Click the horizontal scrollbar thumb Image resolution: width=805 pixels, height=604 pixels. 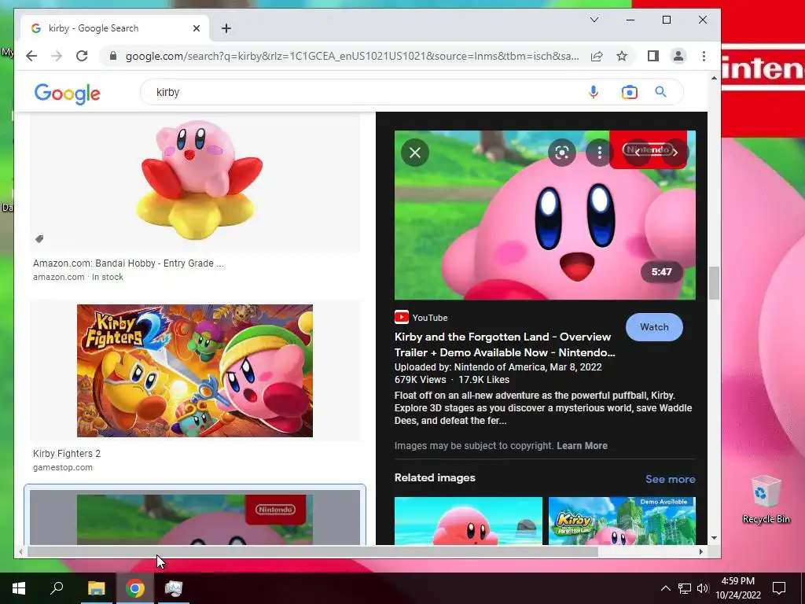(x=312, y=551)
